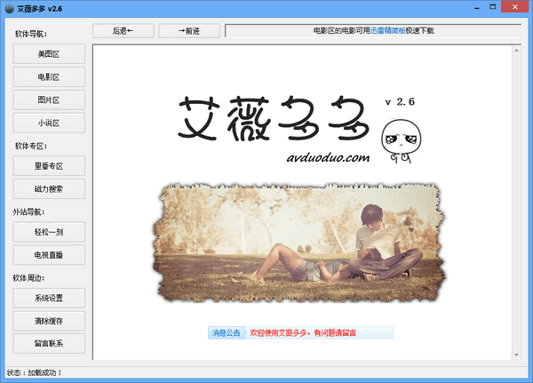Click the couple-on-grass banner image
This screenshot has height=383, width=533.
pyautogui.click(x=299, y=243)
